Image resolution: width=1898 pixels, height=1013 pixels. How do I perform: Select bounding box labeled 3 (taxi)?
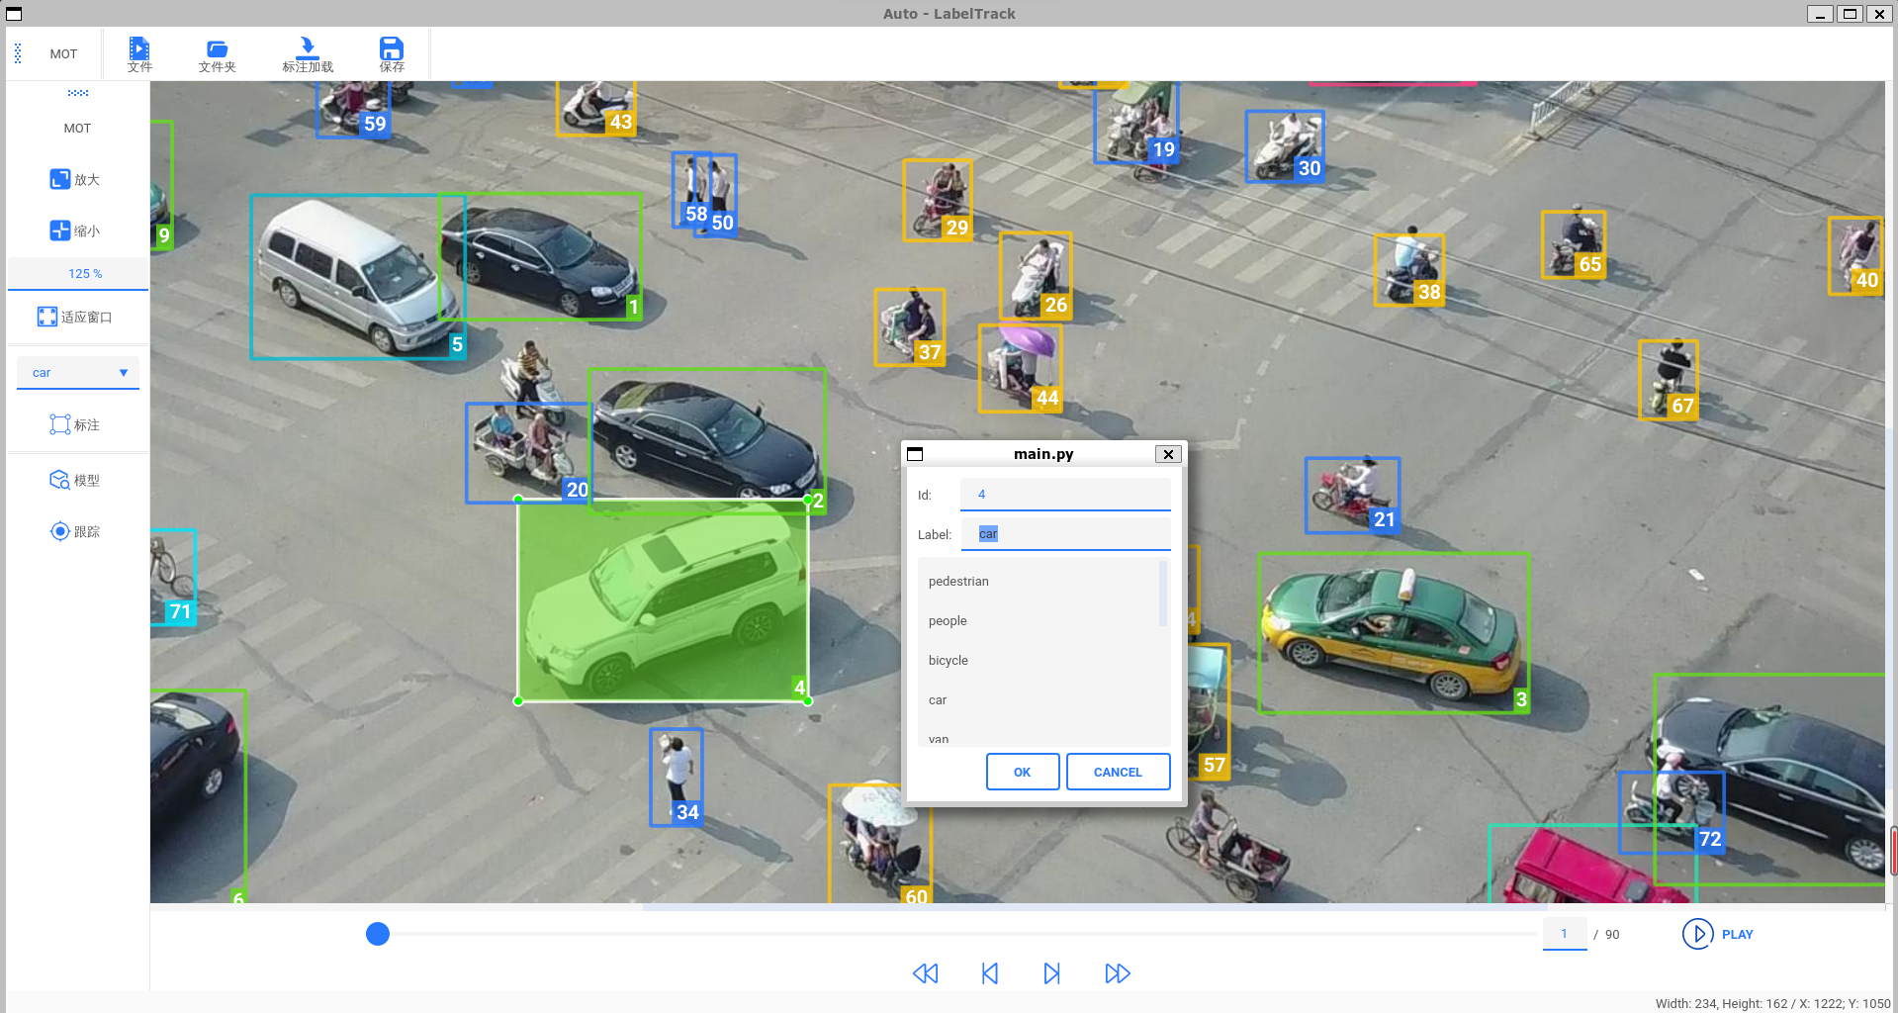1394,633
